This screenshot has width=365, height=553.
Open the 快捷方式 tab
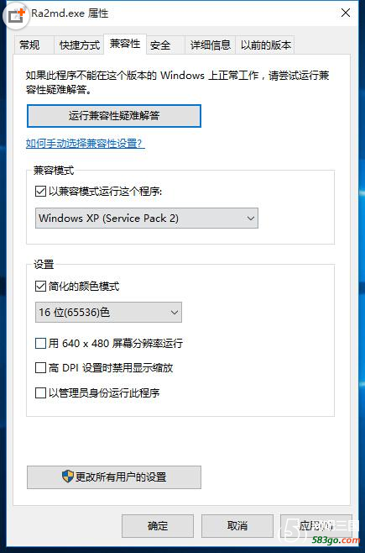pyautogui.click(x=79, y=45)
